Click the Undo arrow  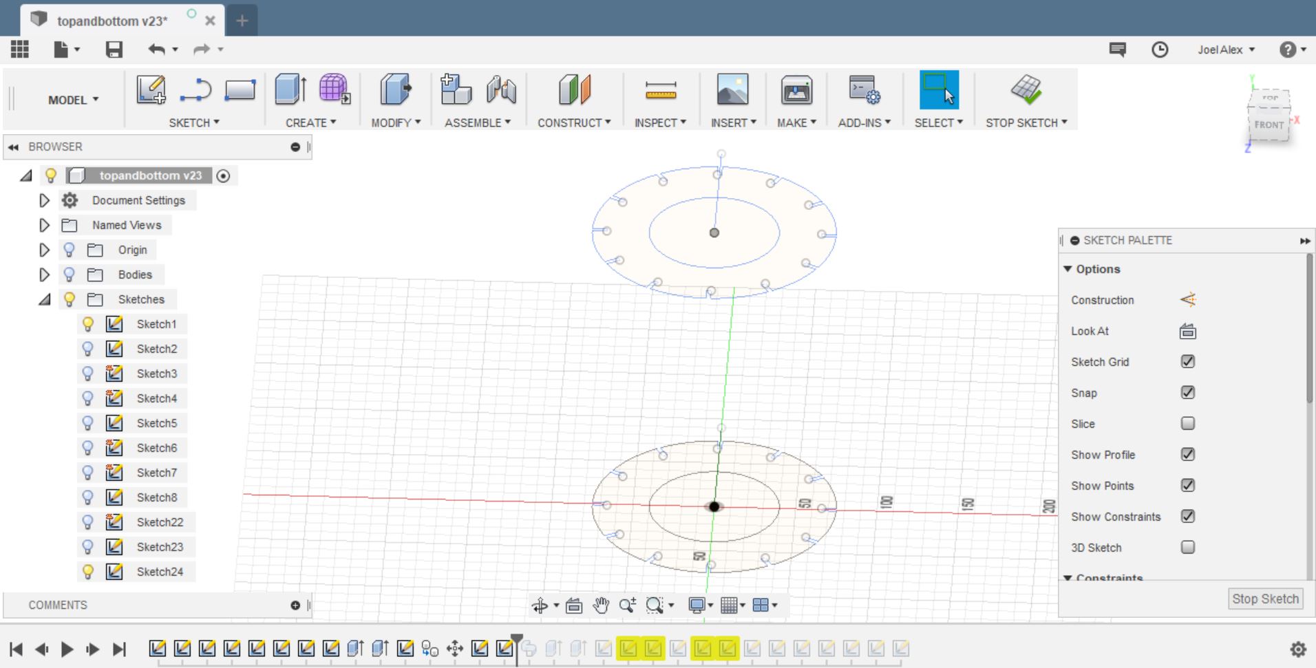(x=156, y=49)
